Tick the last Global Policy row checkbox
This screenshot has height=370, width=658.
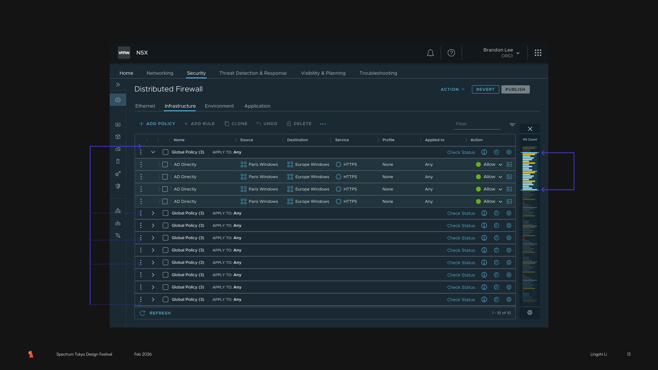pos(166,299)
